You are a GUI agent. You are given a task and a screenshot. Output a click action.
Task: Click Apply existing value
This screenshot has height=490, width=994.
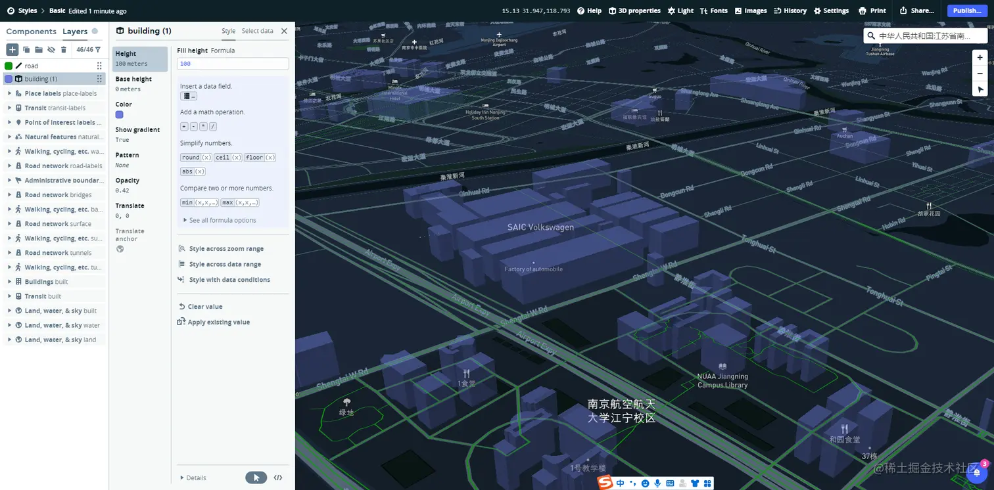point(214,322)
